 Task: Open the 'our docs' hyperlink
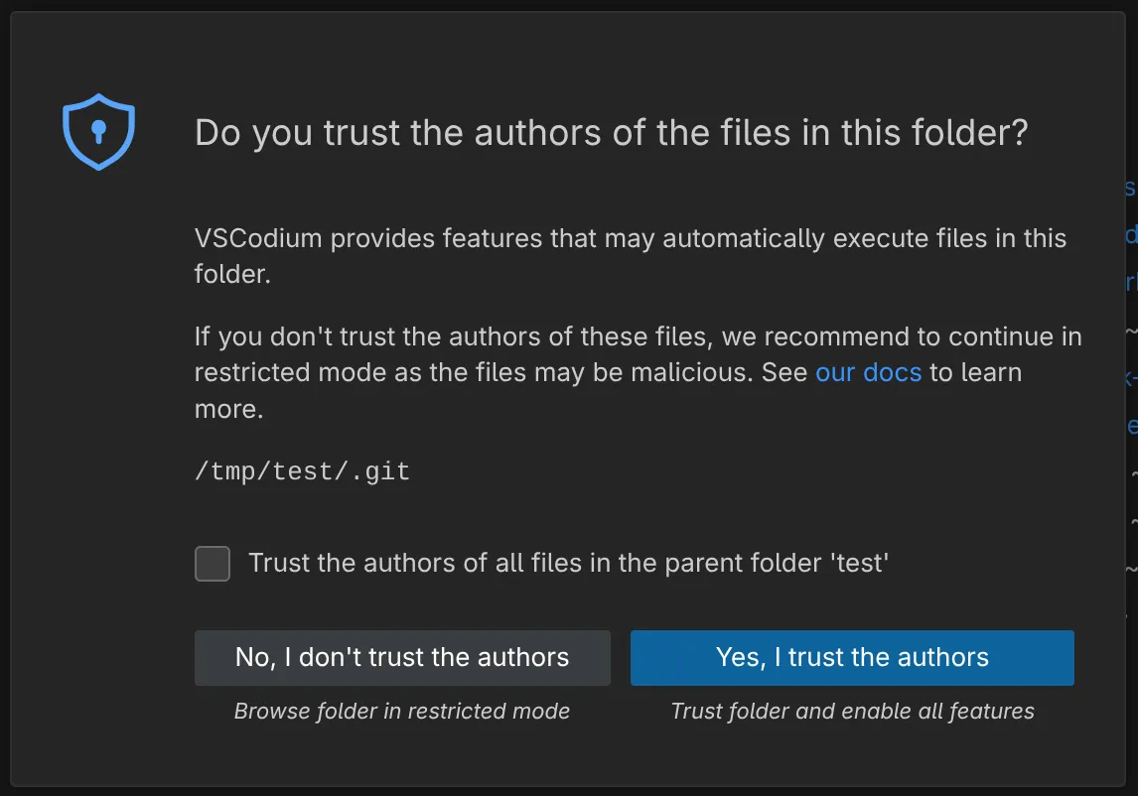click(867, 372)
